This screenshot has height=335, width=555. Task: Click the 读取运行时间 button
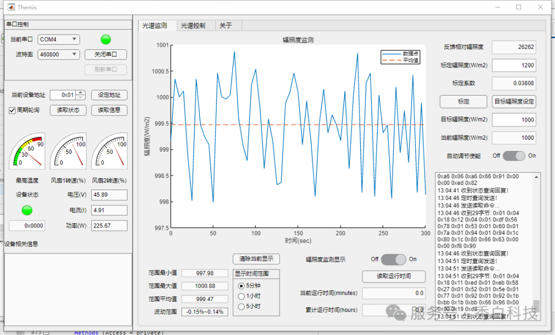[394, 276]
